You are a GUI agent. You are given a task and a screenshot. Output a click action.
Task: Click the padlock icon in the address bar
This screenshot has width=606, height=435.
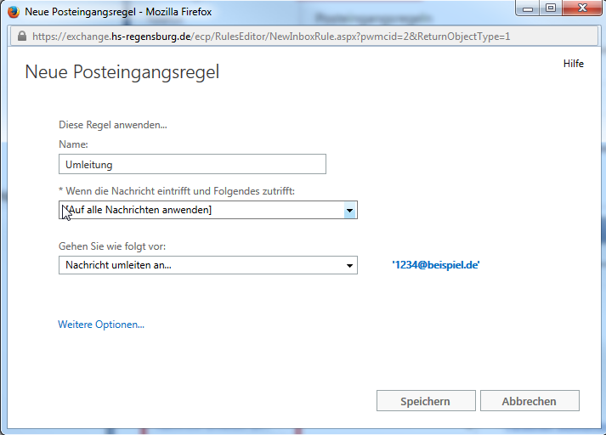pyautogui.click(x=21, y=37)
